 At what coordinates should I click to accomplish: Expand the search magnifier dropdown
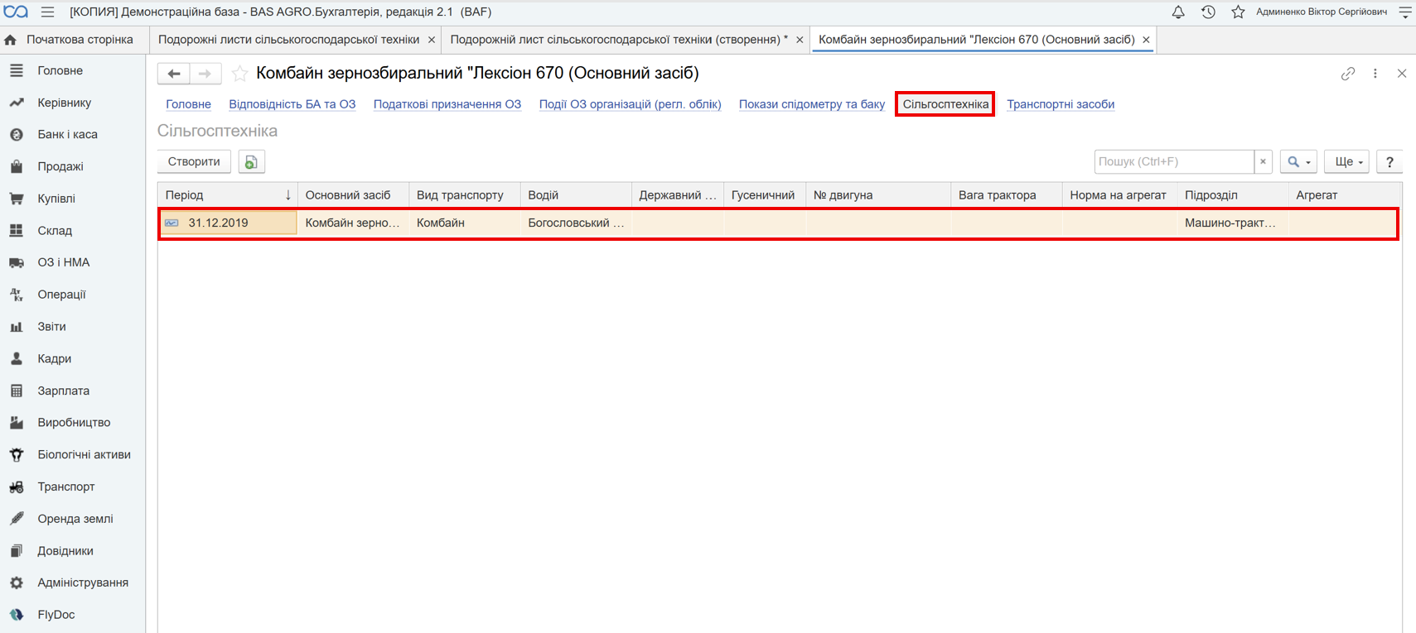point(1298,162)
